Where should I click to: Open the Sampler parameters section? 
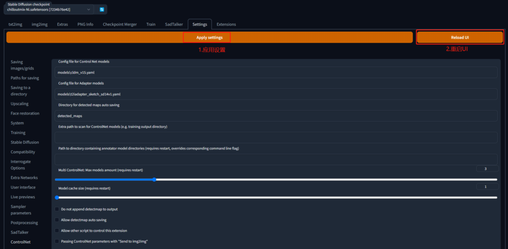21,210
